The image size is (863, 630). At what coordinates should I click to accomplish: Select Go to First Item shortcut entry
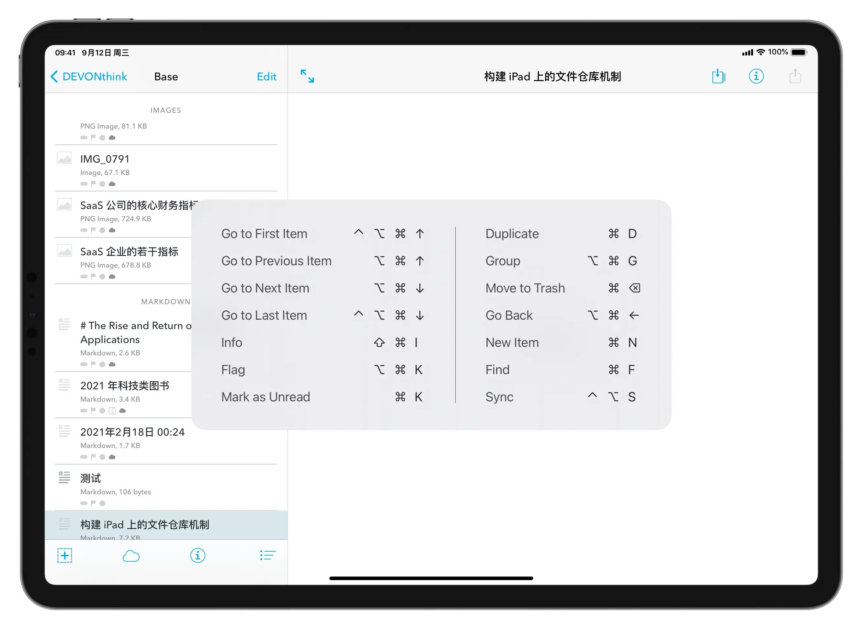[264, 234]
